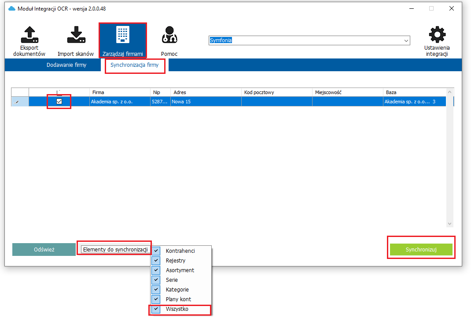Select the 5287... Nip cell

(160, 102)
